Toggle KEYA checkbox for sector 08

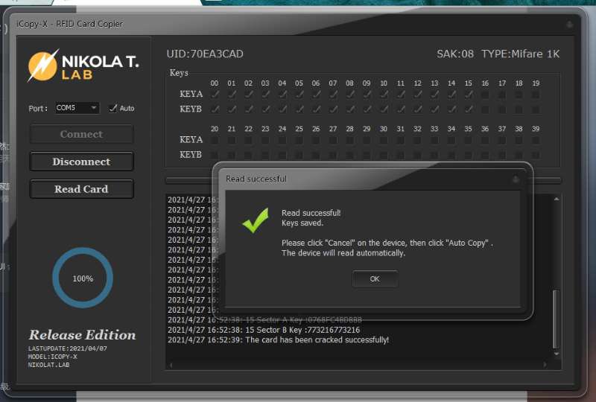350,95
